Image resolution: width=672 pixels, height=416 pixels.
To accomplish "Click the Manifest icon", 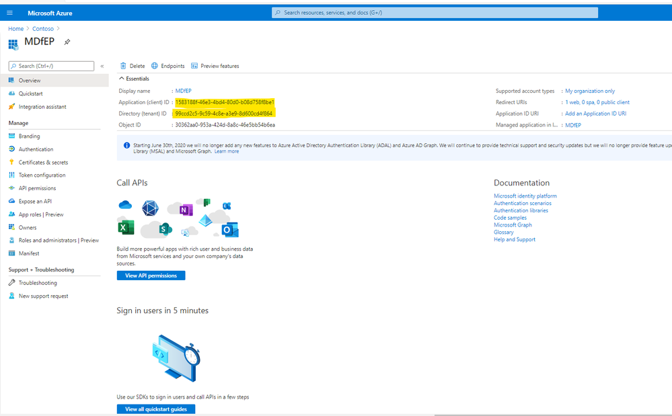I will [11, 253].
